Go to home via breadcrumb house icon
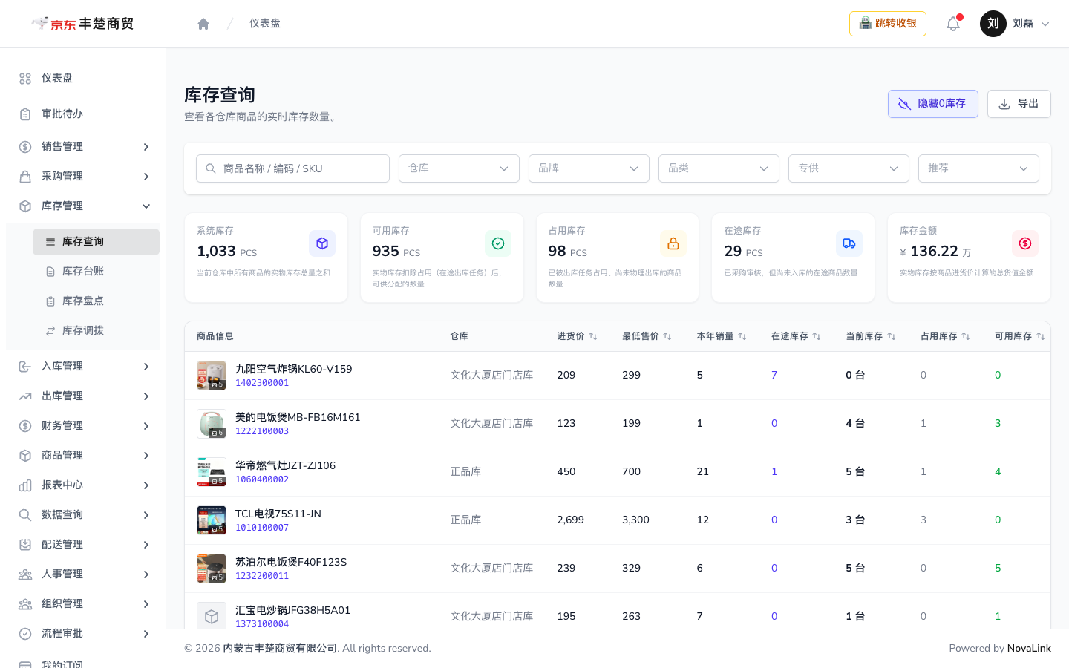This screenshot has width=1069, height=668. [203, 24]
